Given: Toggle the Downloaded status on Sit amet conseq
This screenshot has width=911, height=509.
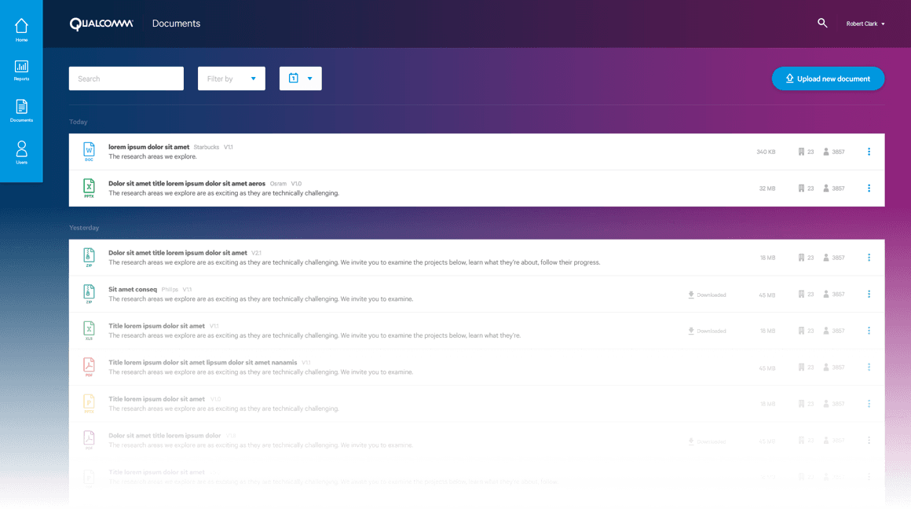Looking at the screenshot, I should coord(705,294).
